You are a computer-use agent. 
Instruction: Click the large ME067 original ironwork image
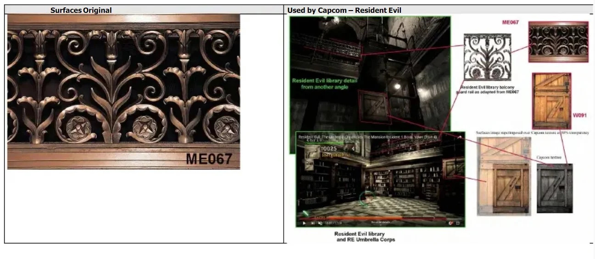(x=124, y=91)
